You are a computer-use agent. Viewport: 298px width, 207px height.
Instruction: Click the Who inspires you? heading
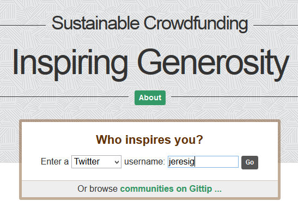(x=150, y=139)
